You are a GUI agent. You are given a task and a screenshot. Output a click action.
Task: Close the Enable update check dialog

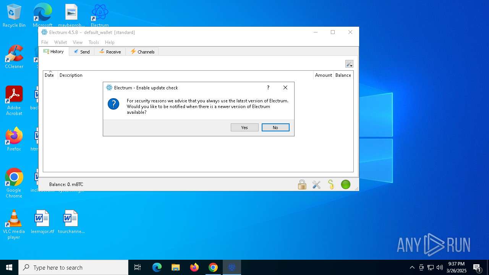point(285,87)
